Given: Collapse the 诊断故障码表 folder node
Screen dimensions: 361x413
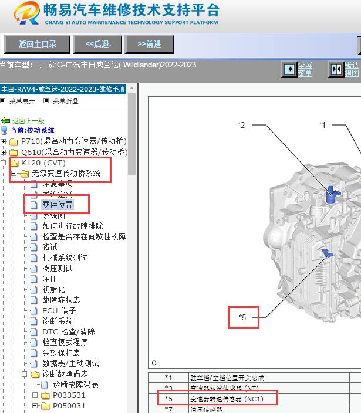Looking at the screenshot, I should pos(24,374).
